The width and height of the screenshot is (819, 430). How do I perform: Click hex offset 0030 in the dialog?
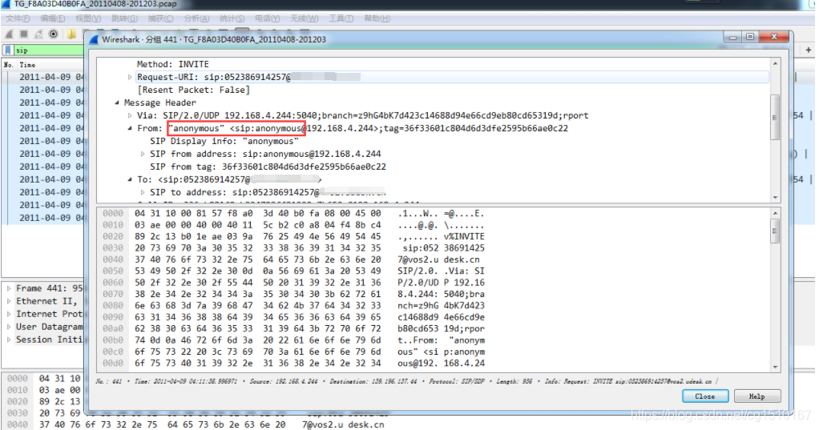coord(113,248)
